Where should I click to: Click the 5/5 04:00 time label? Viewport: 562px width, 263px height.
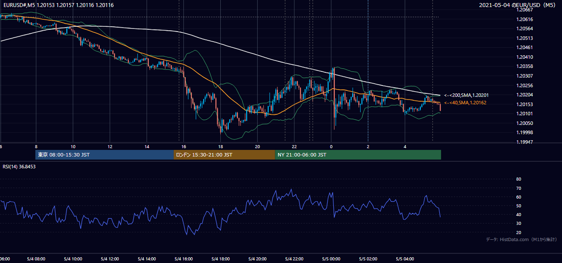click(405, 259)
